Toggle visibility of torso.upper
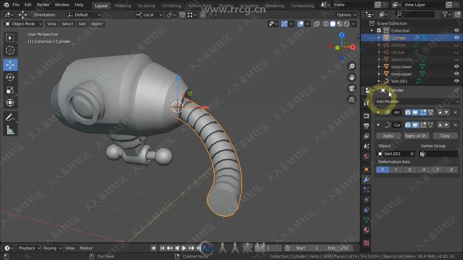The height and width of the screenshot is (260, 463). coord(456,74)
